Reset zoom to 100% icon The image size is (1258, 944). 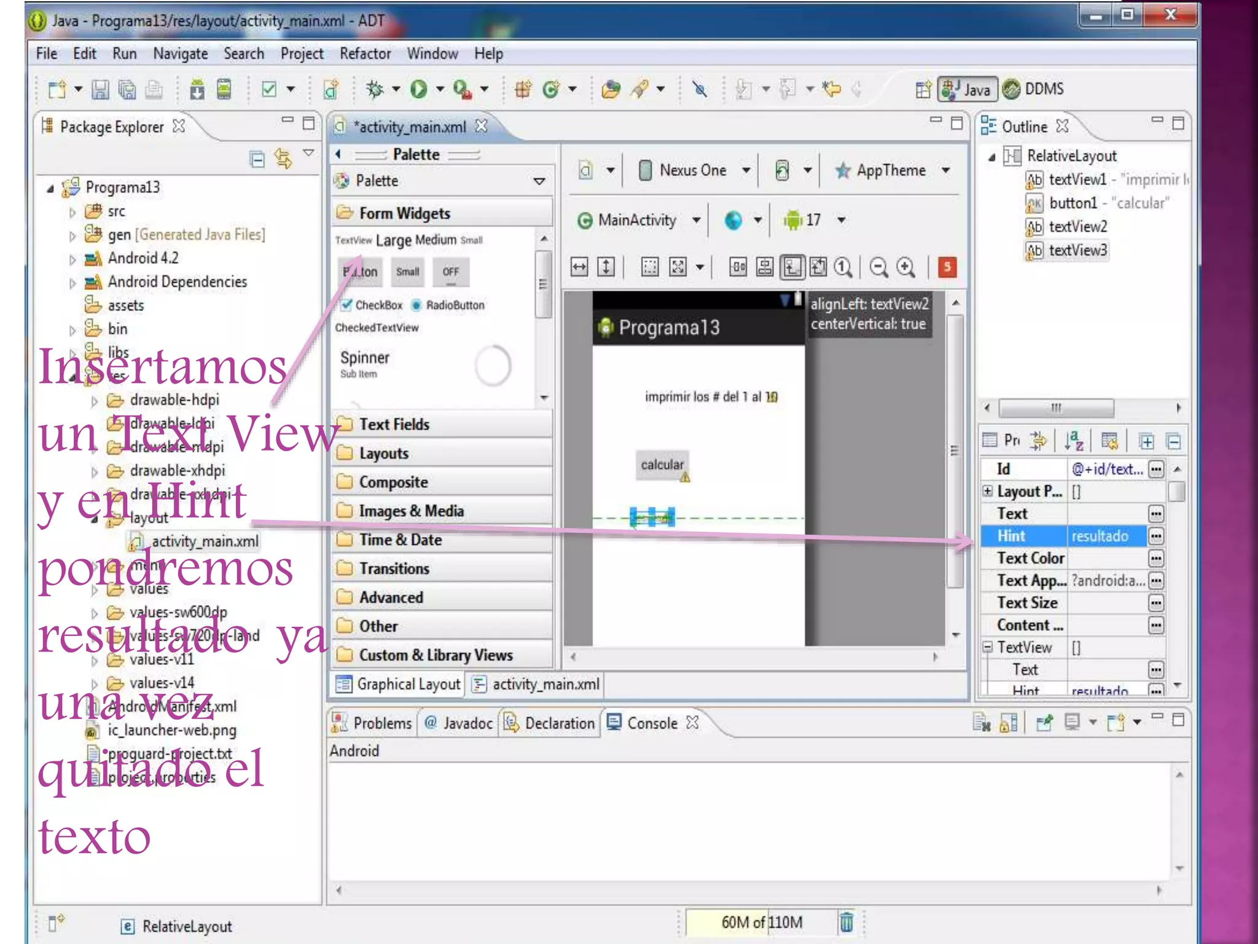point(843,267)
